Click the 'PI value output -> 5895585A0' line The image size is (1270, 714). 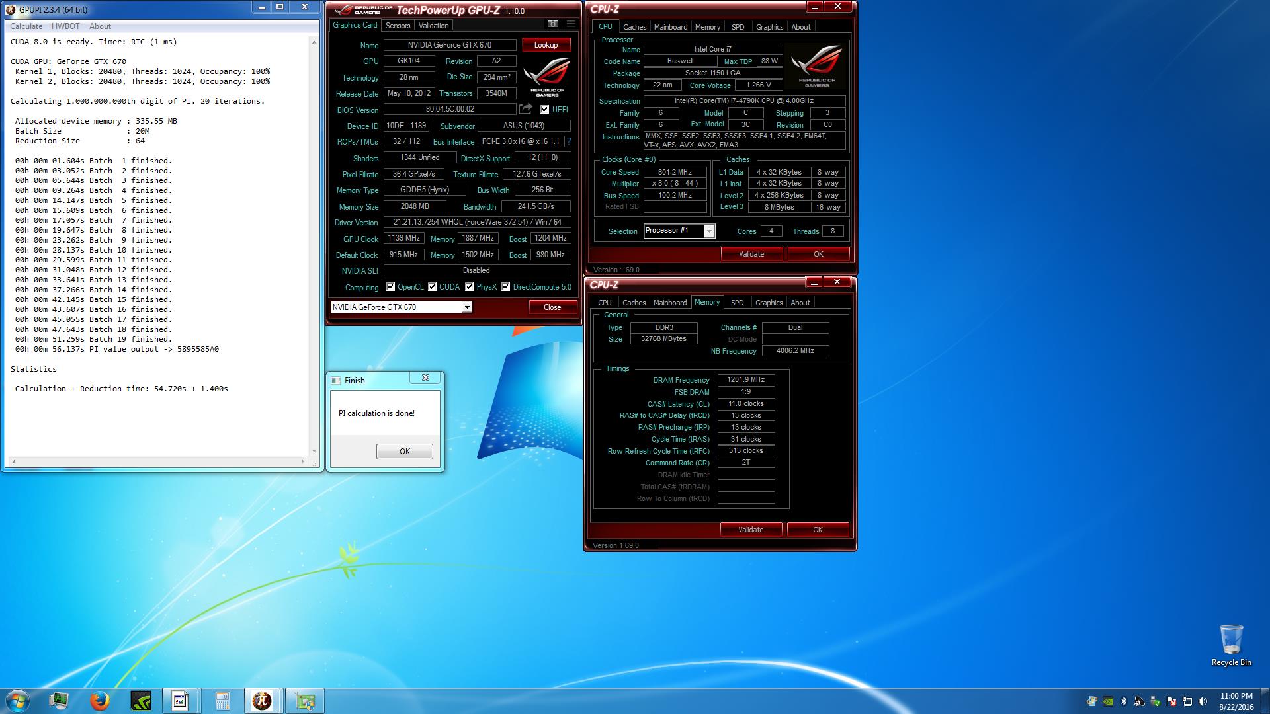click(117, 349)
